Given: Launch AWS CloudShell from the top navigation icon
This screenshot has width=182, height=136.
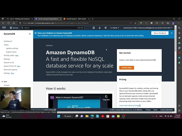Looking at the screenshot, I should pyautogui.click(x=94, y=28).
